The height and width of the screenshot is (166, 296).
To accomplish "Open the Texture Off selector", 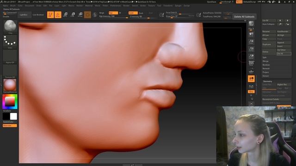I will point(10,71).
